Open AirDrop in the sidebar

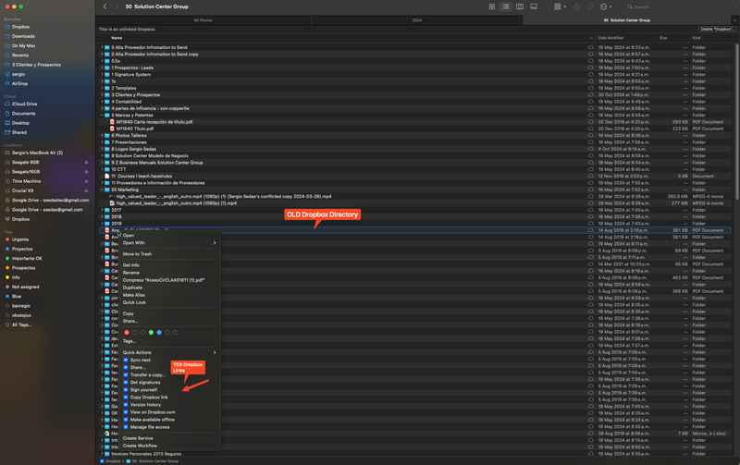pos(19,83)
